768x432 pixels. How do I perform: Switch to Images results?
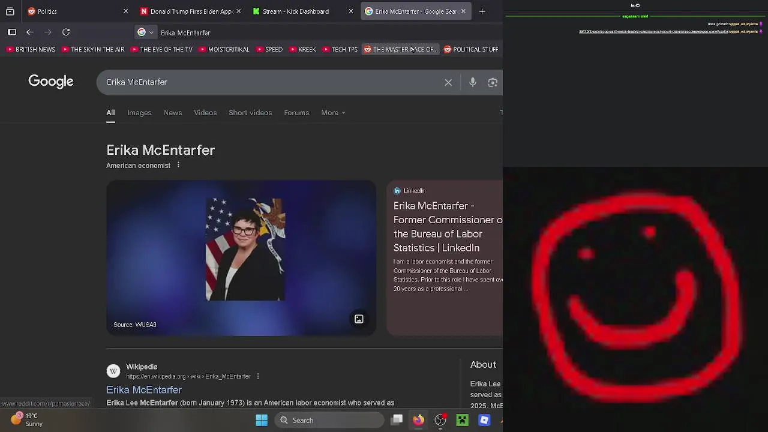tap(139, 113)
